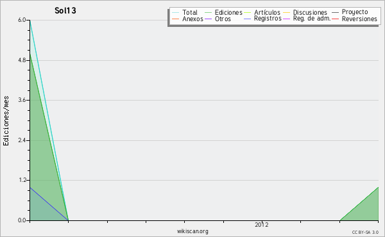The width and height of the screenshot is (385, 237).
Task: Click the Otros legend label
Action: point(223,19)
